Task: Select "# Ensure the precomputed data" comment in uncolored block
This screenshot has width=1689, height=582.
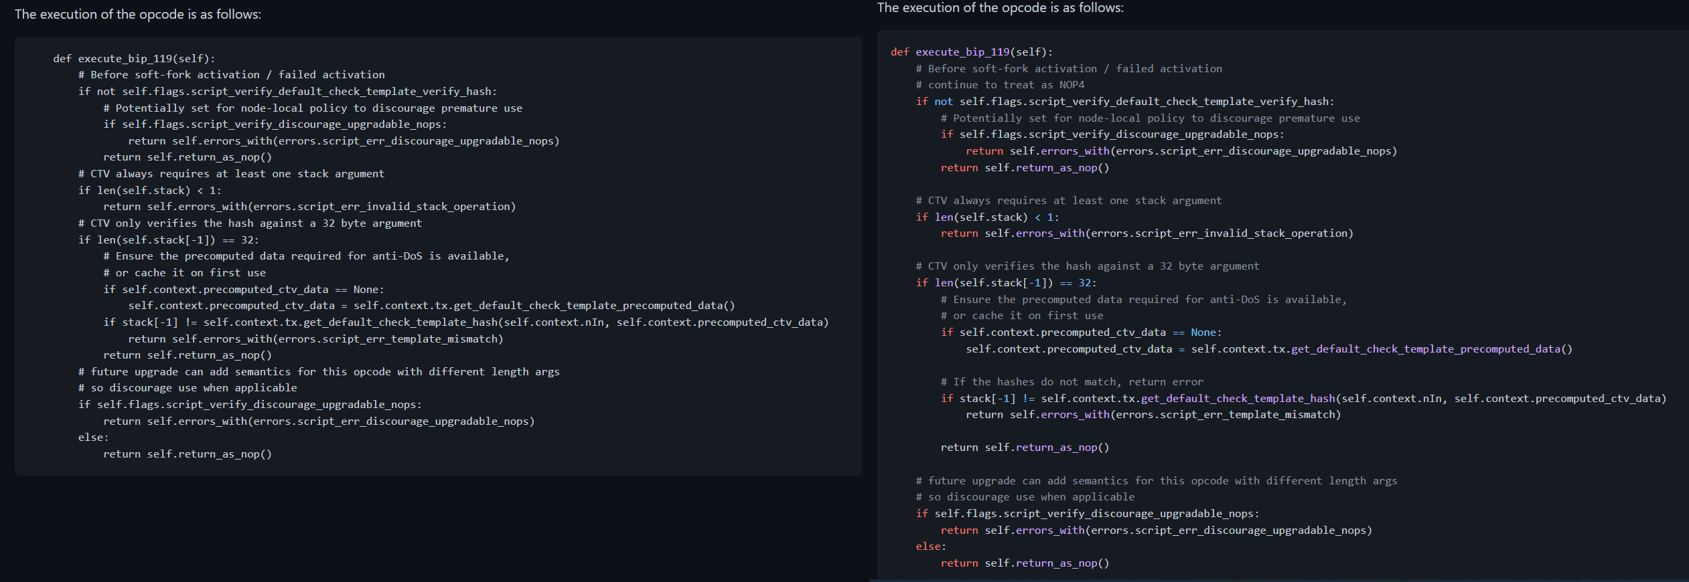Action: [x=306, y=256]
